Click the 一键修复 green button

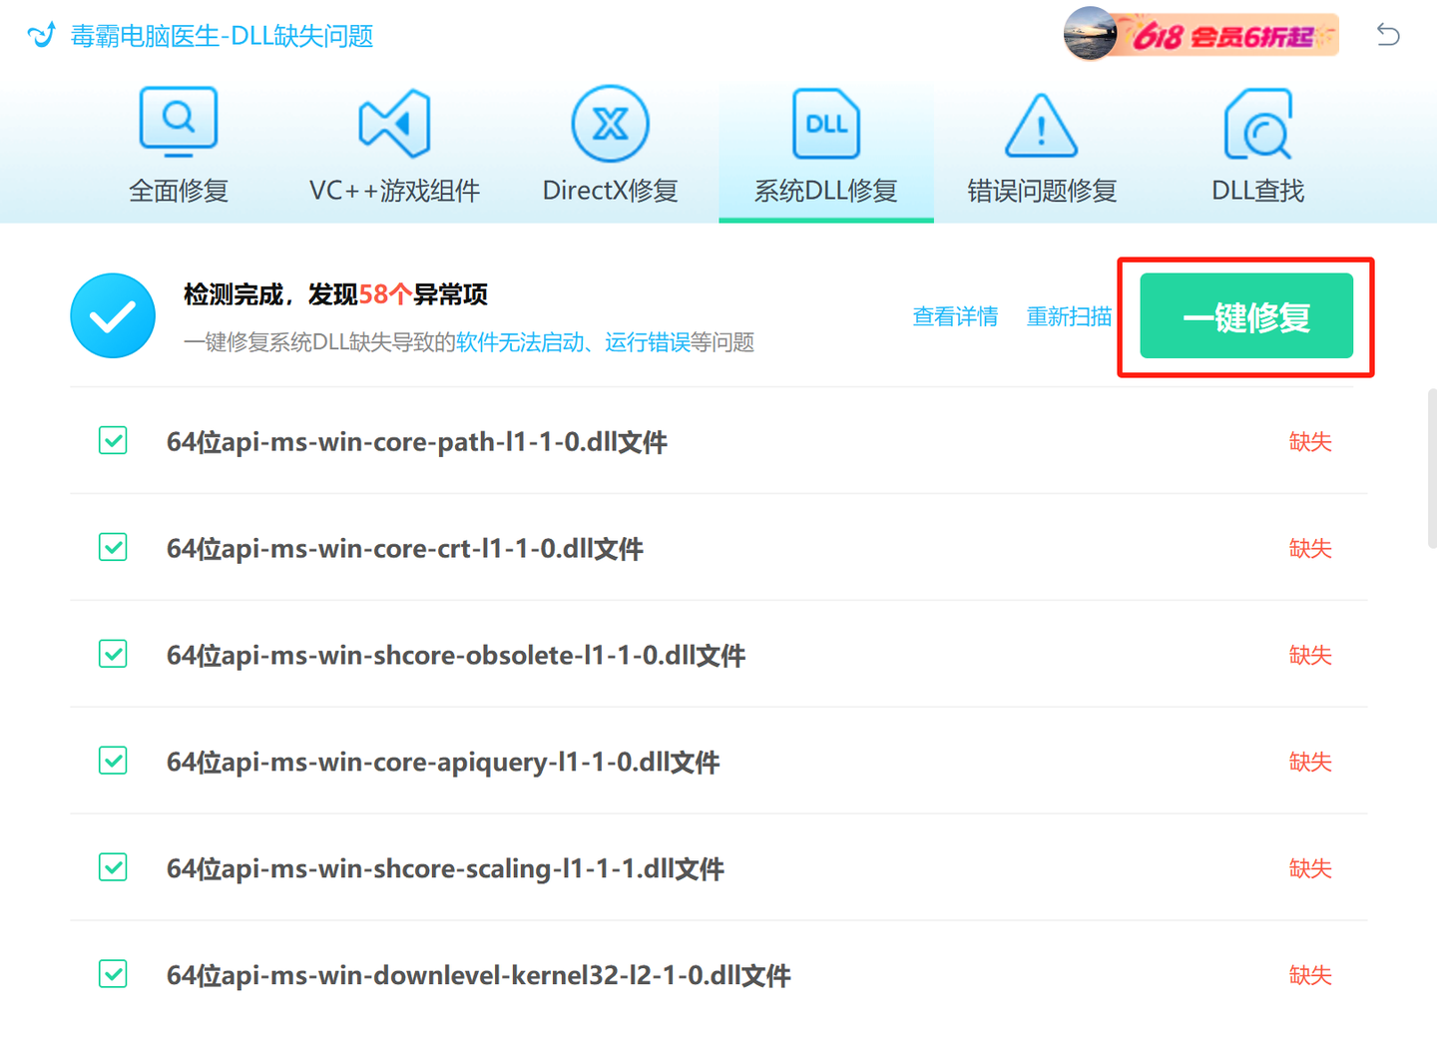tap(1243, 315)
